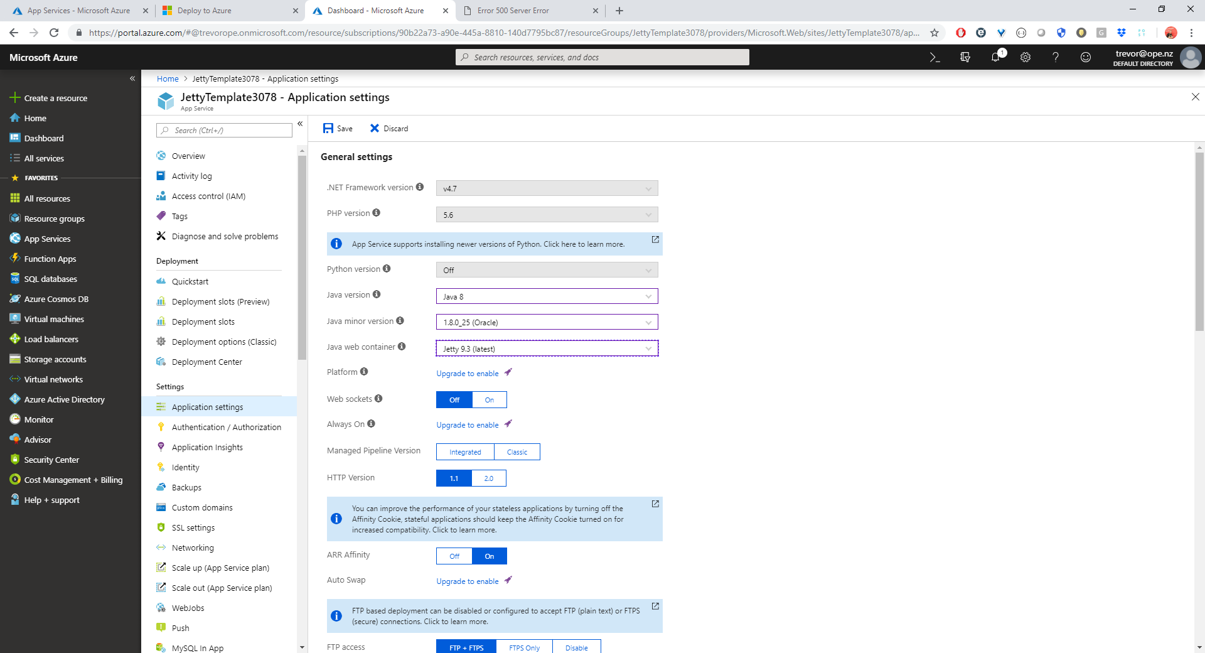Open Deployment Center menu item
The height and width of the screenshot is (653, 1205).
click(x=206, y=362)
